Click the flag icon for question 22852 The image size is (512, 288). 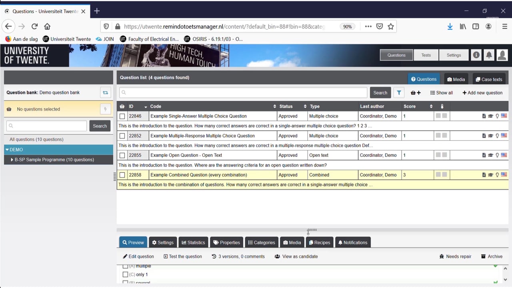point(504,136)
